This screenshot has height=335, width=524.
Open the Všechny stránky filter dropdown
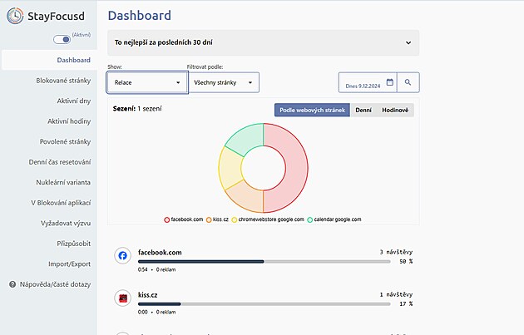point(223,82)
